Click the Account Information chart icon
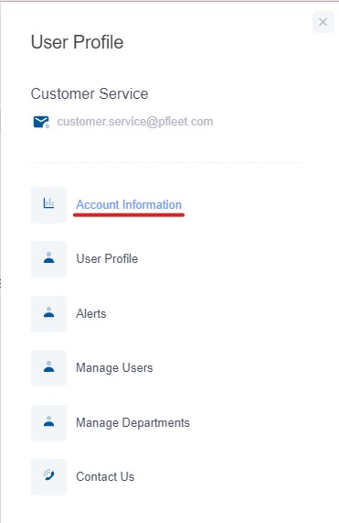Image resolution: width=339 pixels, height=523 pixels. [49, 205]
